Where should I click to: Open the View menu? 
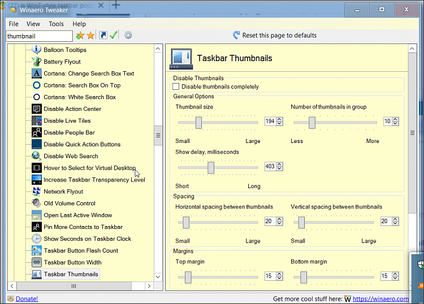point(33,24)
